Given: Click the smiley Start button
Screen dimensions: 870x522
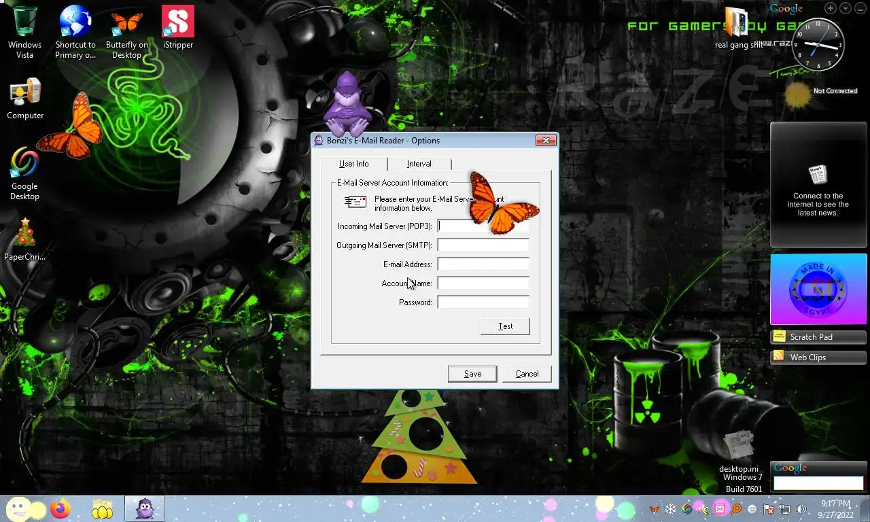Looking at the screenshot, I should pyautogui.click(x=19, y=508).
